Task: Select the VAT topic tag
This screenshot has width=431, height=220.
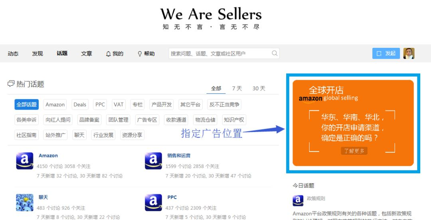Action: (119, 104)
